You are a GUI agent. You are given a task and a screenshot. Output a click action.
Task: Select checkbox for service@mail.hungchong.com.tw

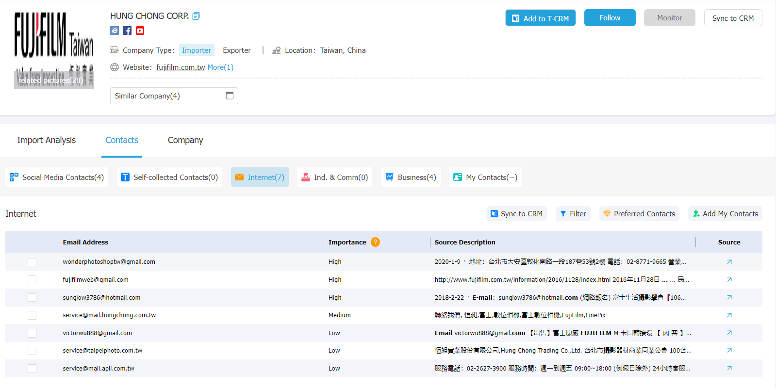pos(32,315)
